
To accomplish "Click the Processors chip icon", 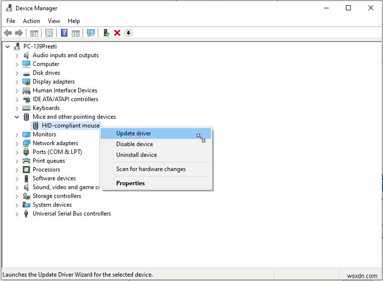I will (x=26, y=170).
